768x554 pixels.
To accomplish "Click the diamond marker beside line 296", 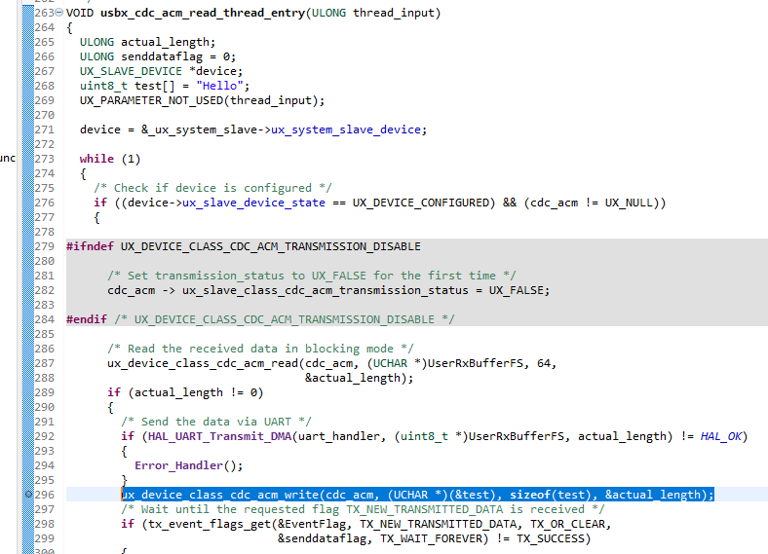I will [x=29, y=495].
